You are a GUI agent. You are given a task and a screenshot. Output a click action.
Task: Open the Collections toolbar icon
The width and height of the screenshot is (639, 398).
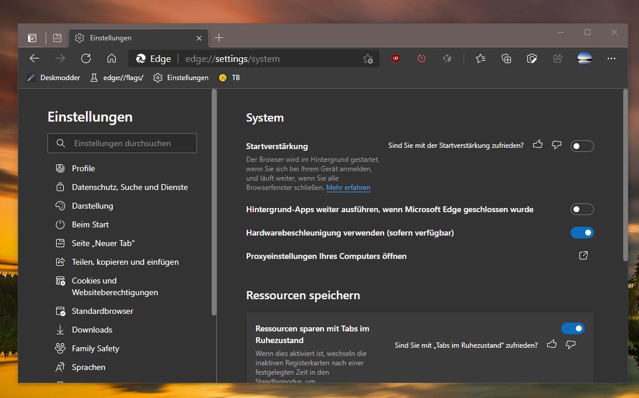[506, 58]
